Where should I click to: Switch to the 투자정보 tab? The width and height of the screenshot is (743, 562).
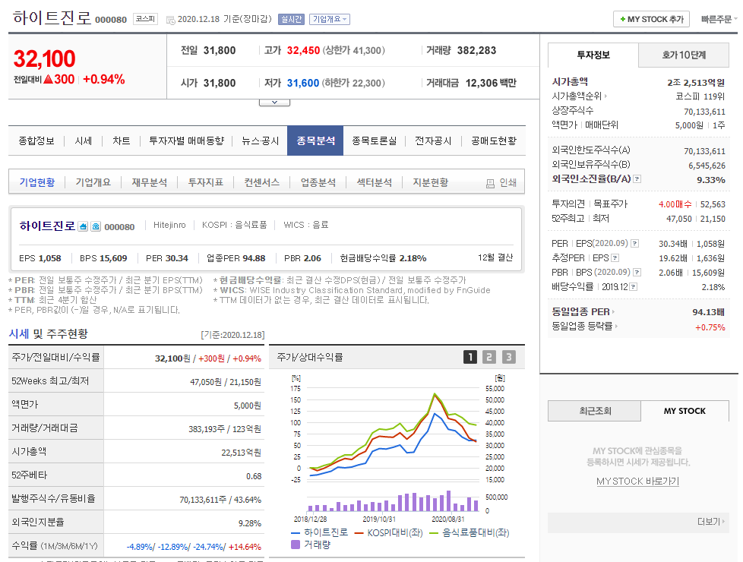pos(593,55)
